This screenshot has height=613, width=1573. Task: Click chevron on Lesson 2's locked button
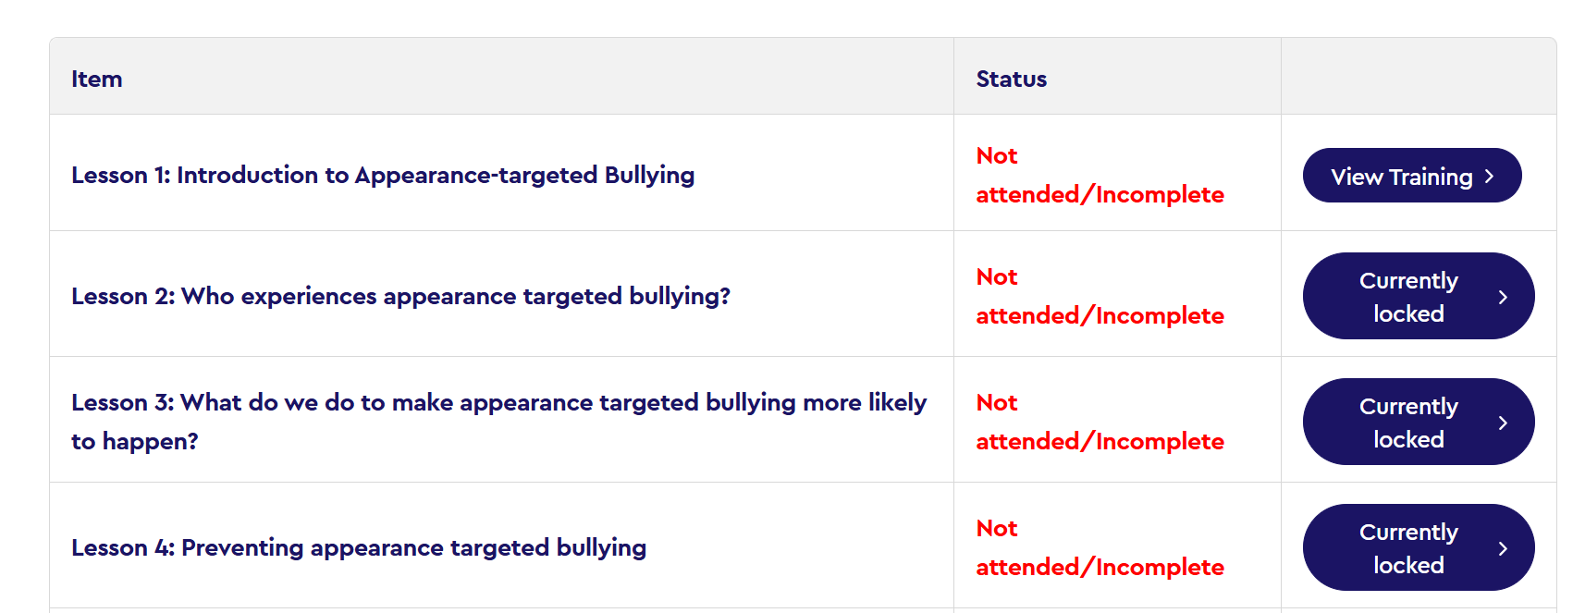1503,297
